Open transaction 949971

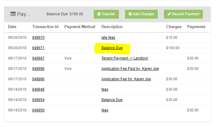(38, 48)
